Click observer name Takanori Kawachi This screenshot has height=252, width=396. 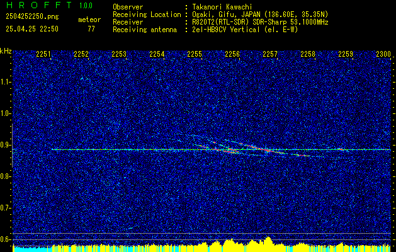click(x=222, y=7)
